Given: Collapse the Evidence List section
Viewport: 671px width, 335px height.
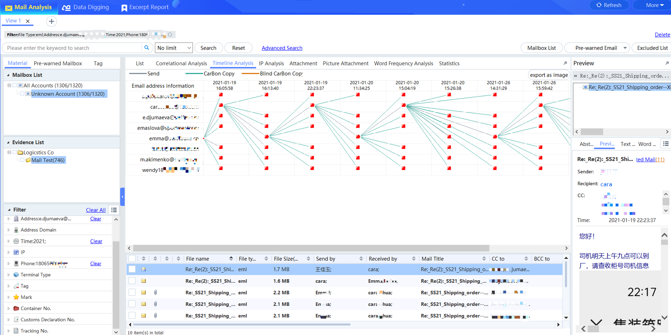Looking at the screenshot, I should 8,142.
